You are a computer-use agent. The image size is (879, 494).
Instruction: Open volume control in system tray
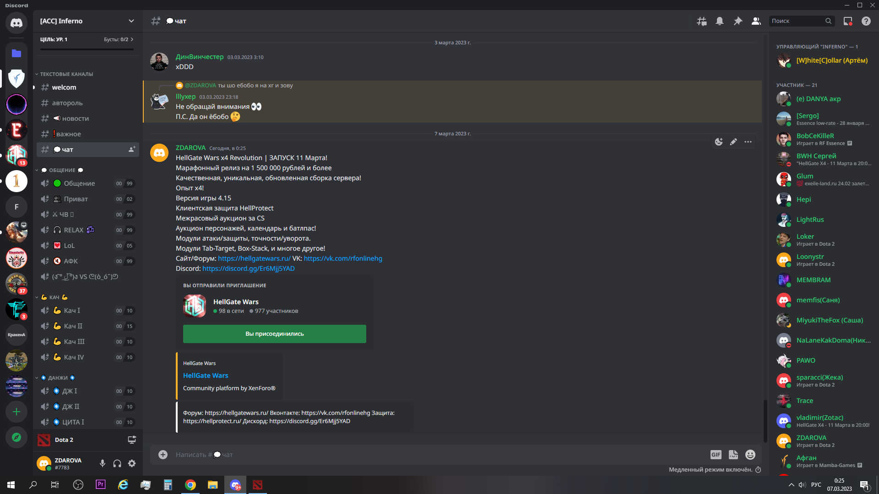(x=802, y=485)
